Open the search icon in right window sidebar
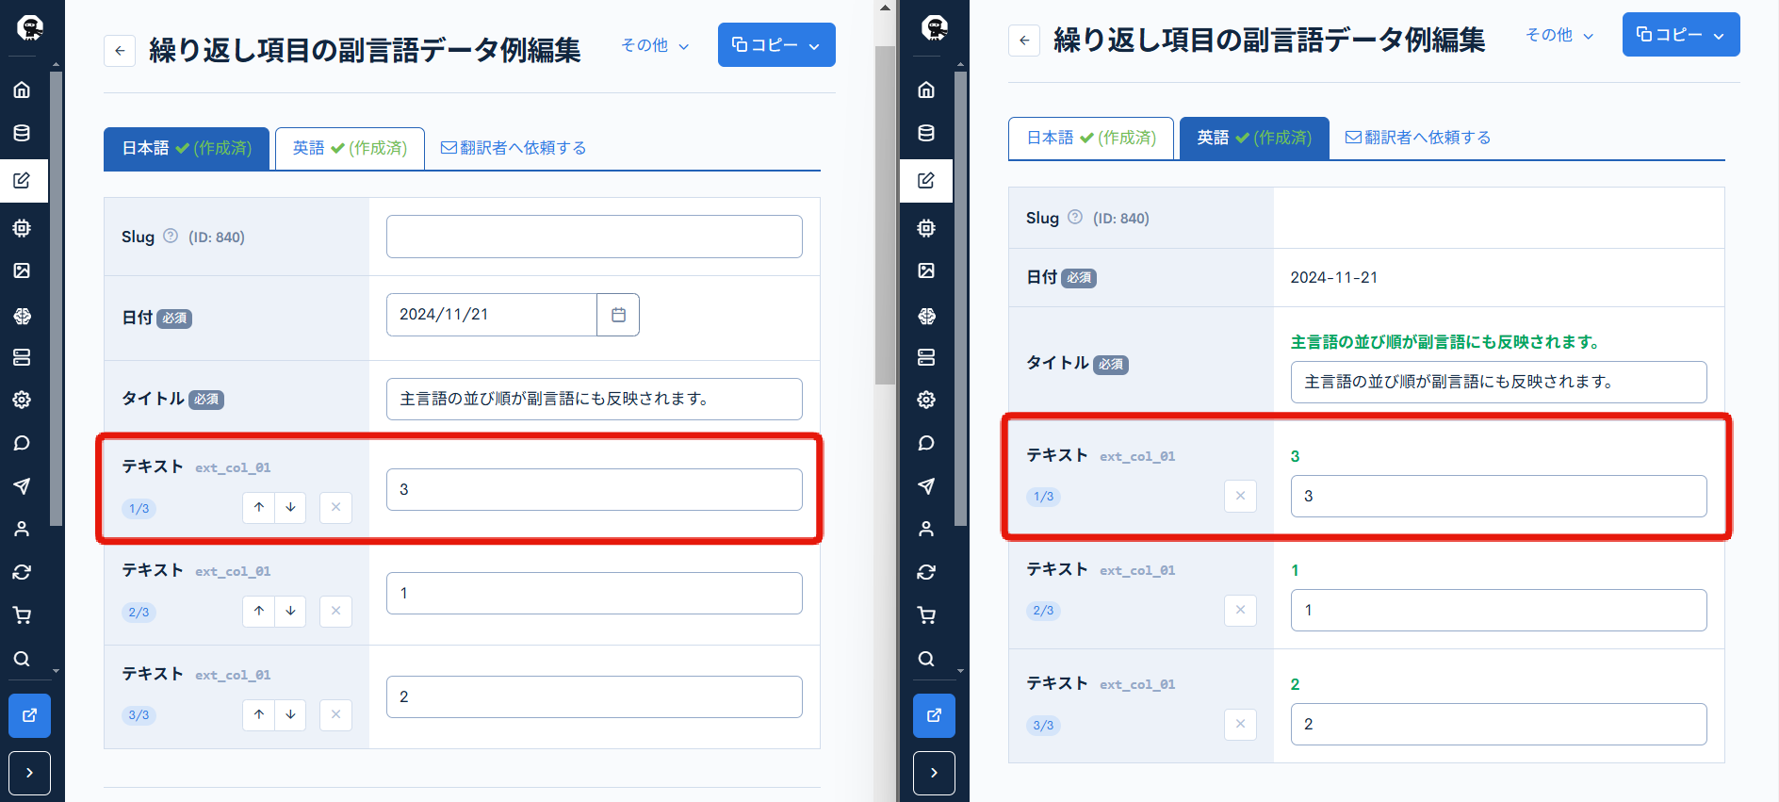Screen dimensions: 1779x802 926,659
